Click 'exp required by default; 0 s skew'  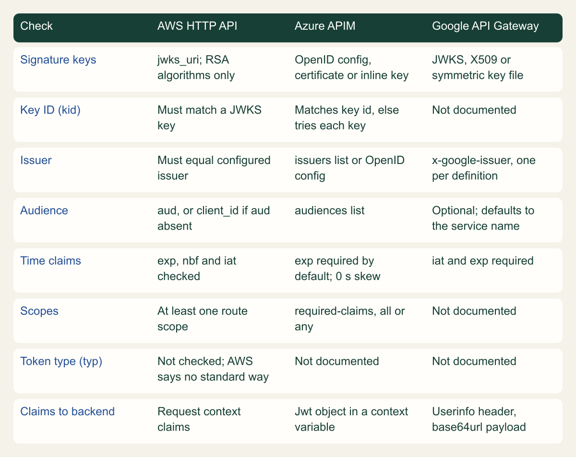pos(337,269)
